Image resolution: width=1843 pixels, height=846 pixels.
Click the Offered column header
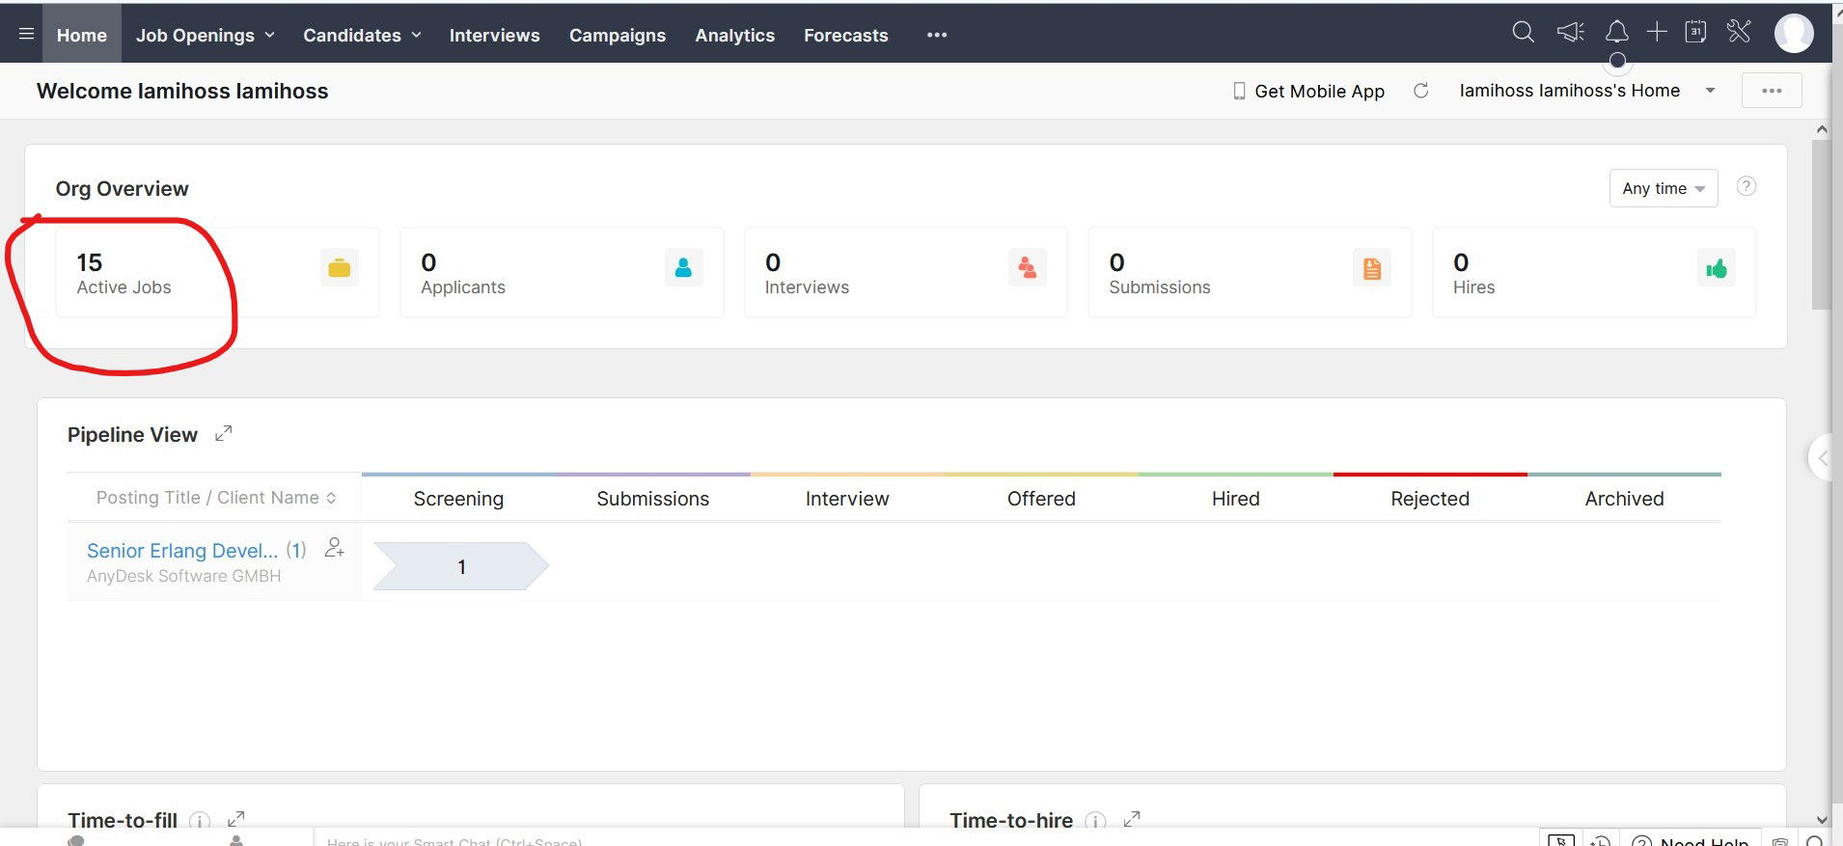coord(1041,499)
